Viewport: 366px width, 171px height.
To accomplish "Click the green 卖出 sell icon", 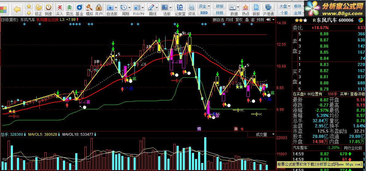I will (x=70, y=7).
